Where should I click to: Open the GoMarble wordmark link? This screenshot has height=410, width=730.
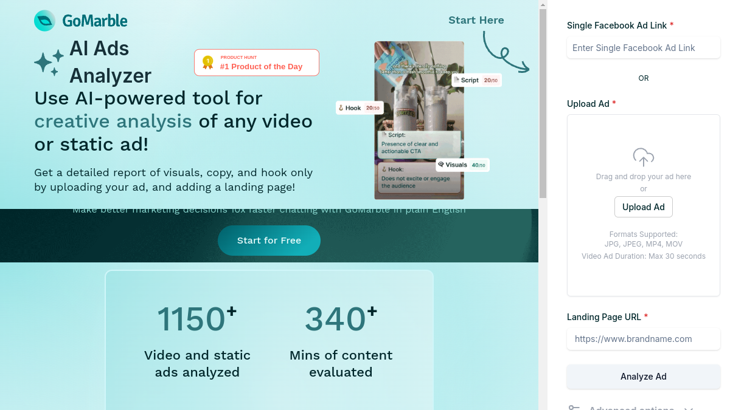coord(95,21)
